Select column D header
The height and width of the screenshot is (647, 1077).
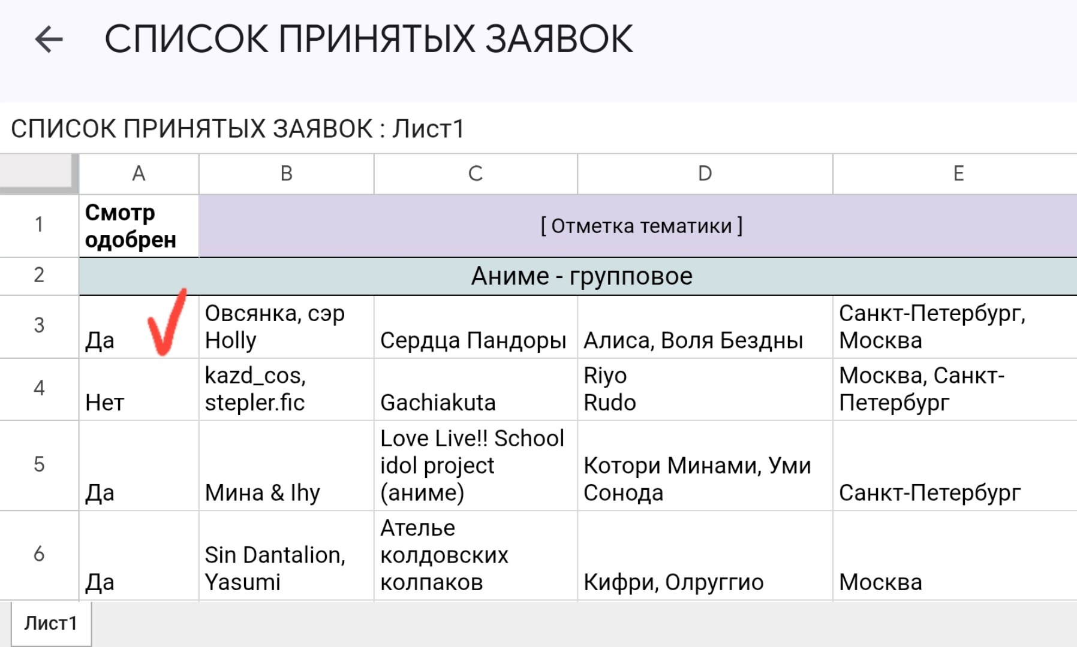point(705,174)
